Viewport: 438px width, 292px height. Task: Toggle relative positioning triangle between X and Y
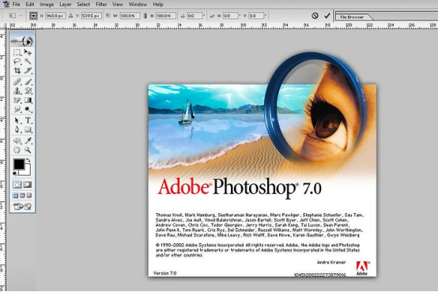(x=70, y=16)
